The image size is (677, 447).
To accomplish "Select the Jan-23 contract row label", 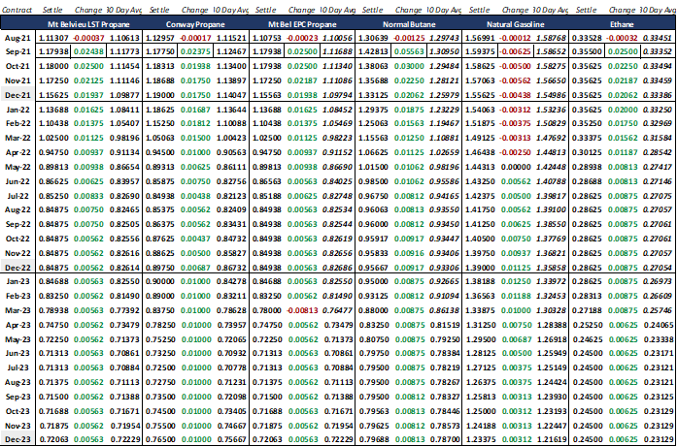I will (18, 281).
